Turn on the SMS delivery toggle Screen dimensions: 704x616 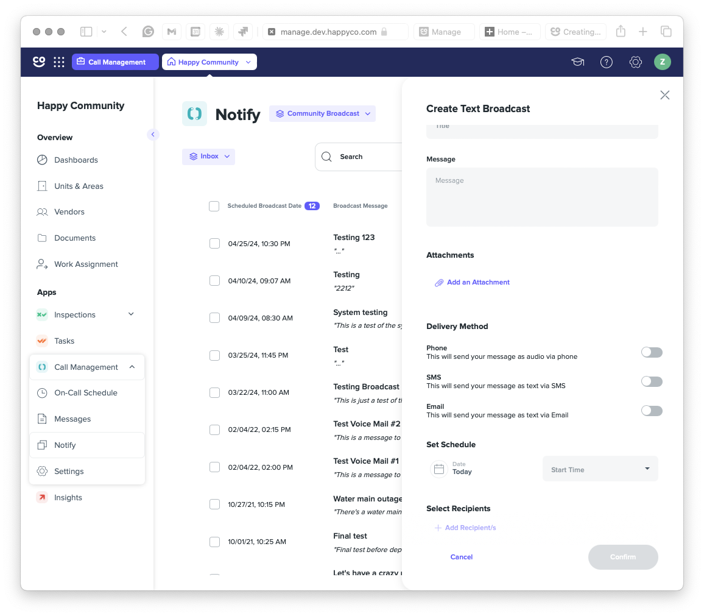tap(652, 381)
